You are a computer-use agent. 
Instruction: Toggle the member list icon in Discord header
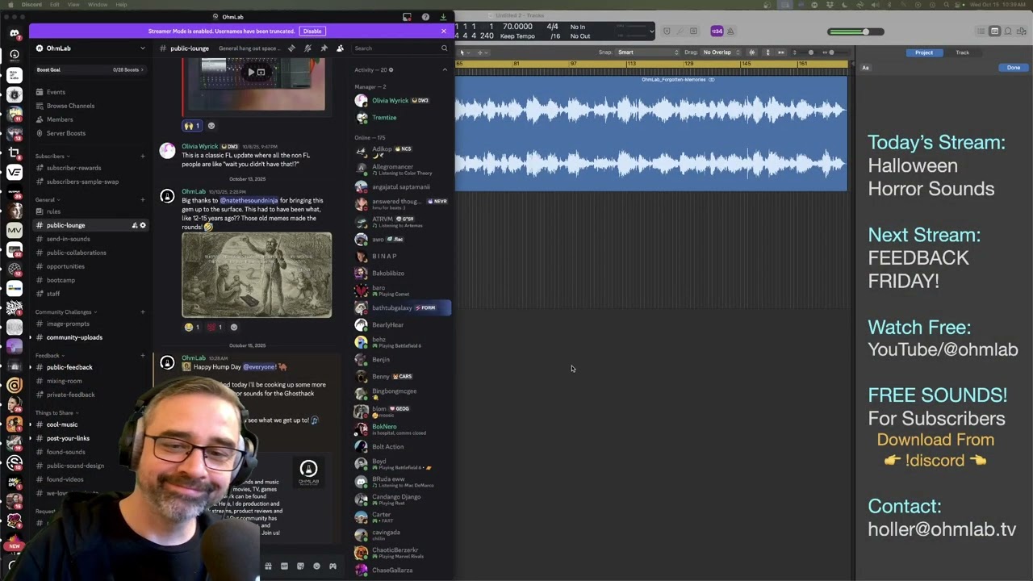340,48
